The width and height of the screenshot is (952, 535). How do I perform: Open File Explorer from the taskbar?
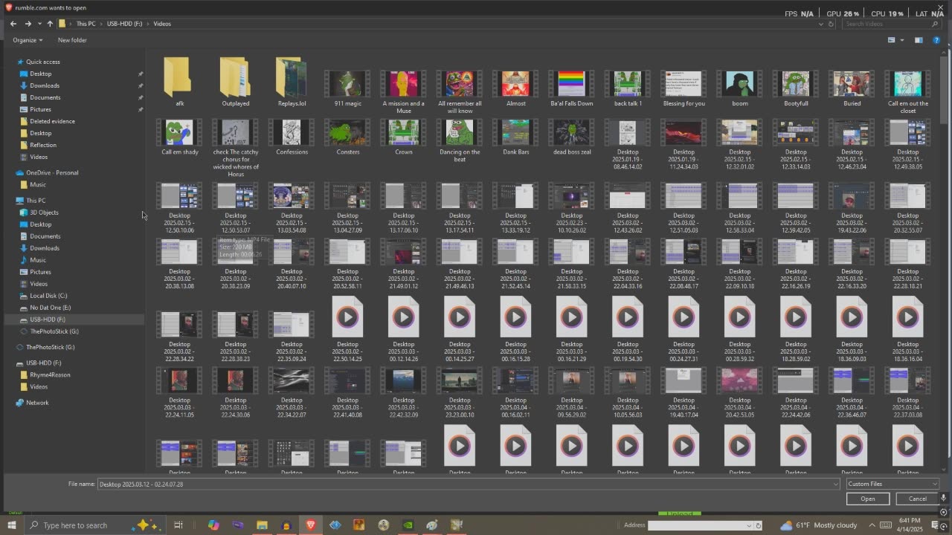262,525
